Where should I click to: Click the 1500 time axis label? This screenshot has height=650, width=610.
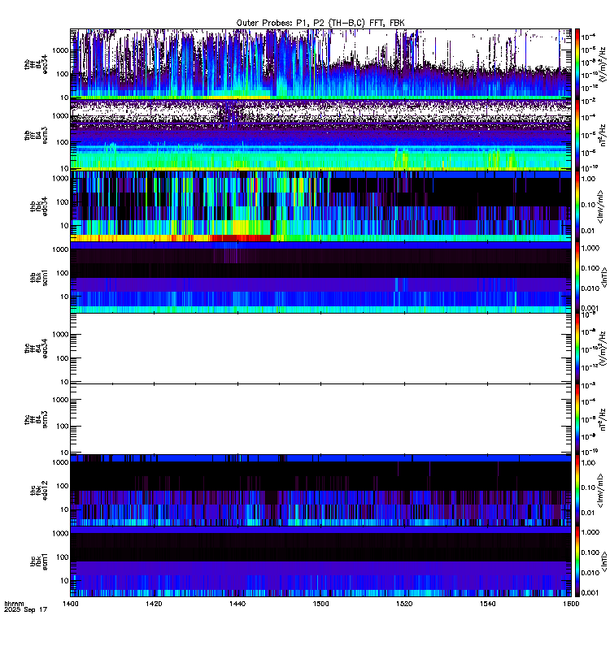point(320,604)
